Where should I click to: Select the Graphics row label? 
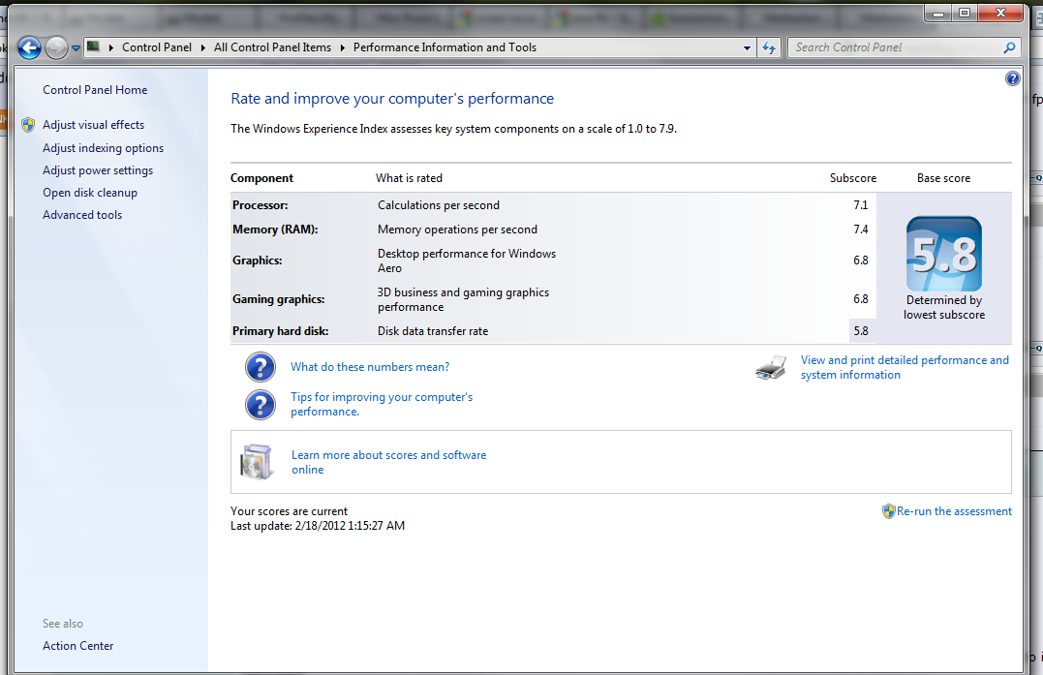click(x=258, y=261)
